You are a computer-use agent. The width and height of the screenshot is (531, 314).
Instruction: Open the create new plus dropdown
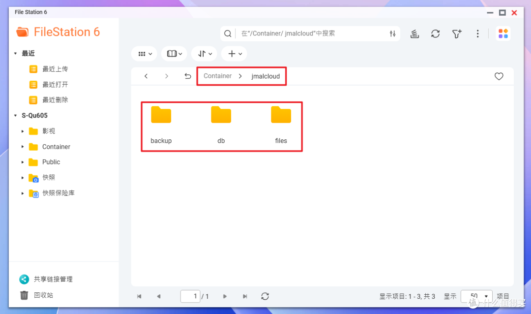[x=235, y=54]
